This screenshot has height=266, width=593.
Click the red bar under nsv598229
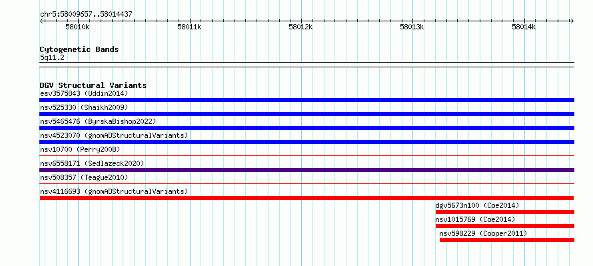coord(507,240)
